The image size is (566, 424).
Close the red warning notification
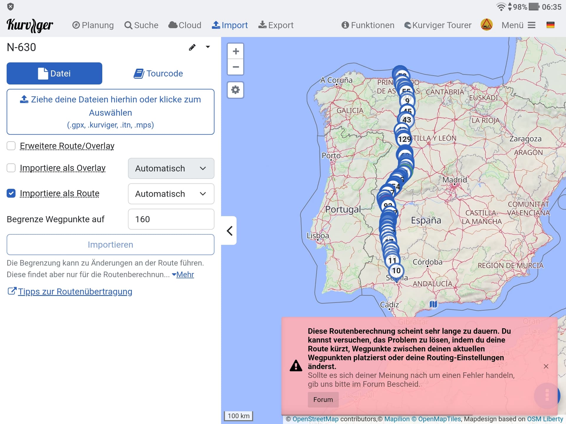(x=546, y=366)
